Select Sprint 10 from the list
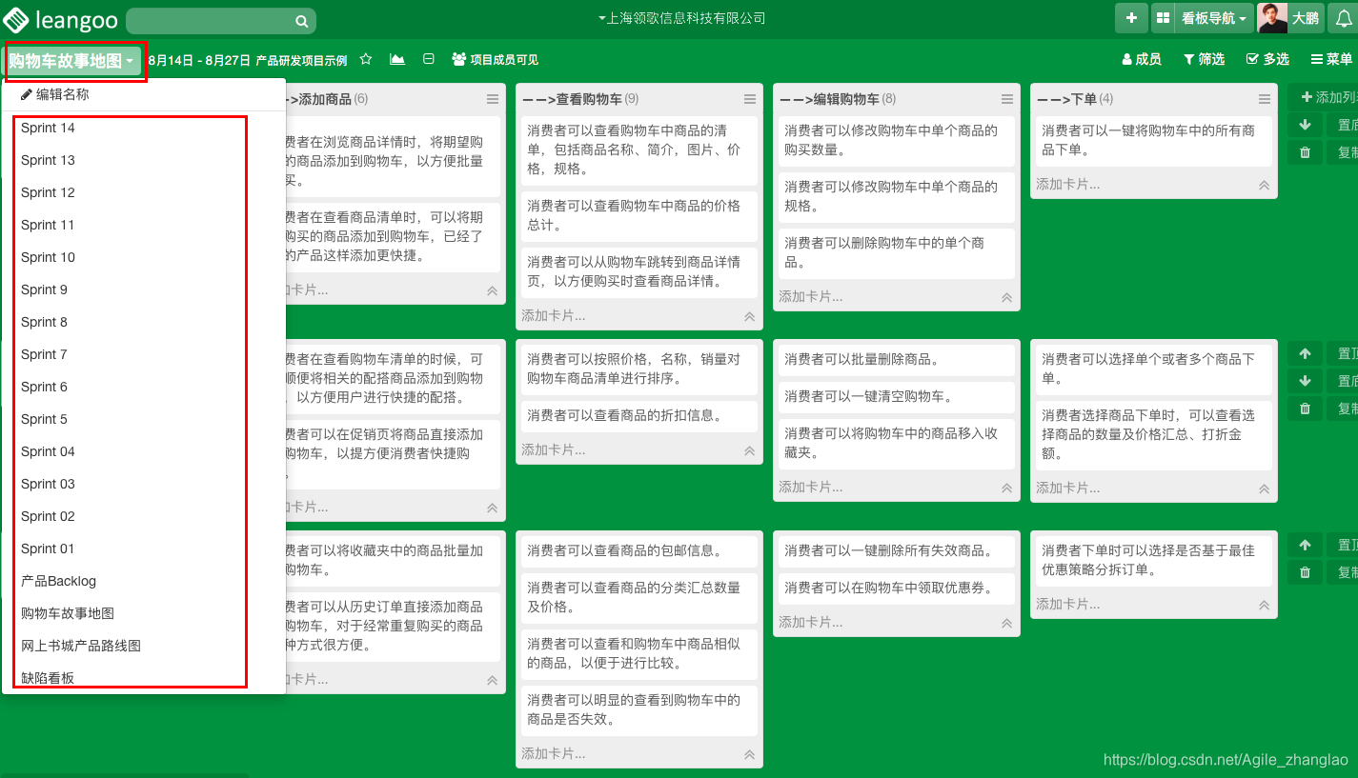Screen dimensions: 1358x778 [48, 257]
